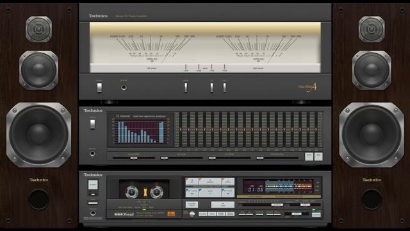
Task: Click the leftmost equalizer band slider
Action: point(181,130)
